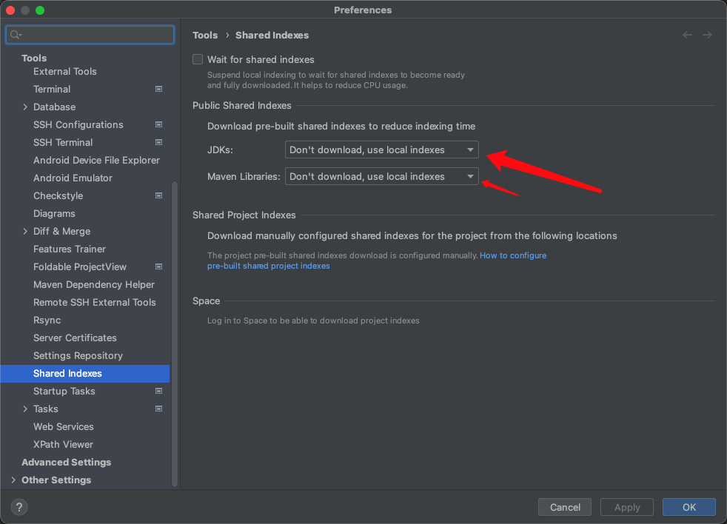Viewport: 727px width, 524px height.
Task: Enable Wait for shared indexes checkbox
Action: 198,59
